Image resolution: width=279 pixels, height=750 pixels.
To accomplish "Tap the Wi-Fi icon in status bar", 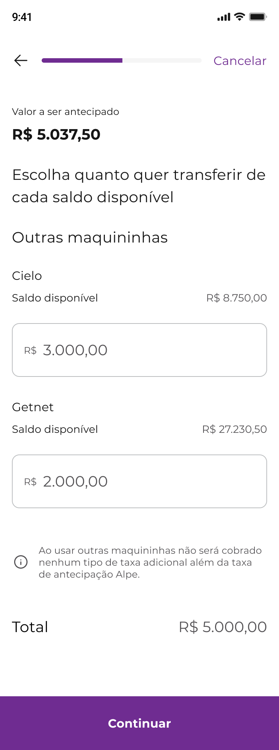I will [240, 17].
